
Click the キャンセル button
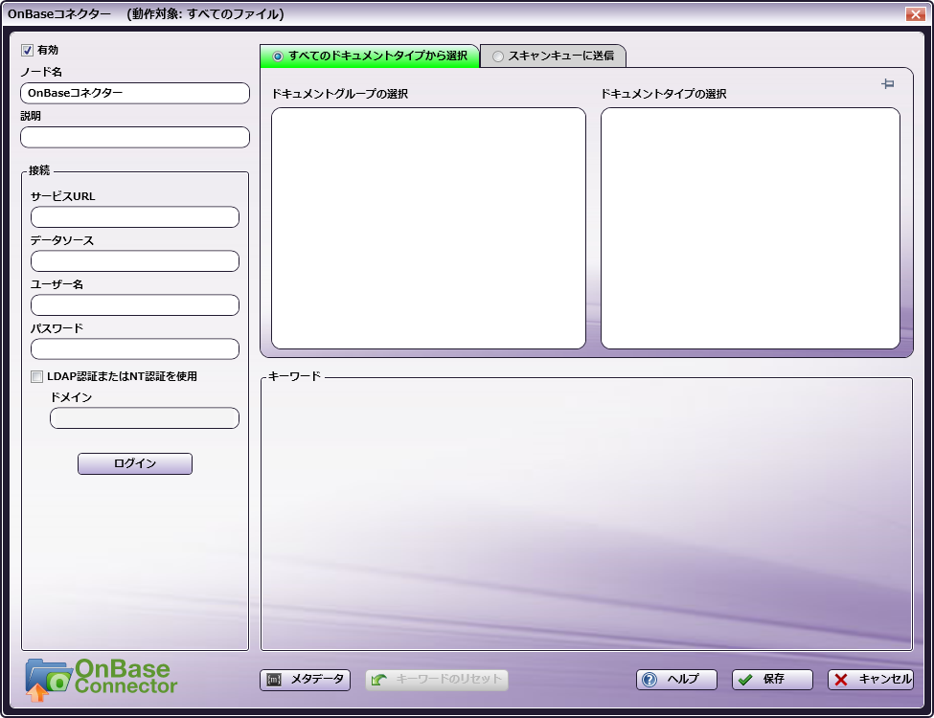870,680
